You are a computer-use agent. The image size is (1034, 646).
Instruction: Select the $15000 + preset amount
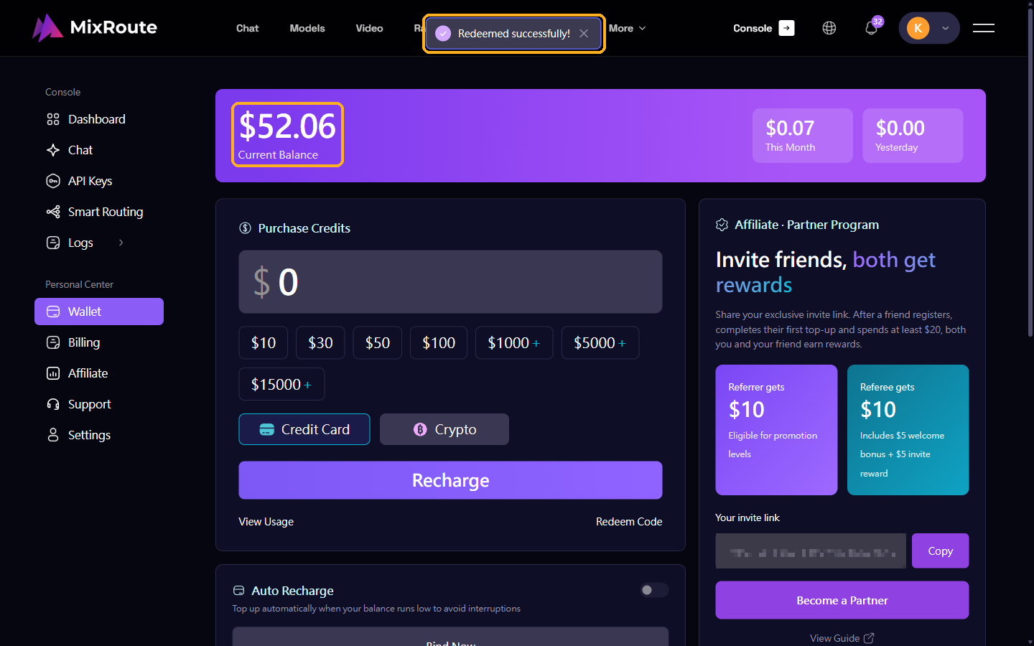(281, 384)
